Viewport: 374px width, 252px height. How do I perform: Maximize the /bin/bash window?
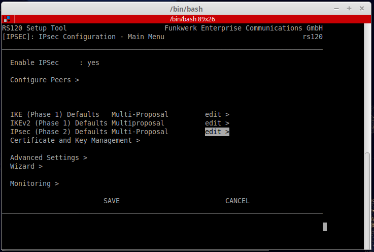pyautogui.click(x=349, y=9)
